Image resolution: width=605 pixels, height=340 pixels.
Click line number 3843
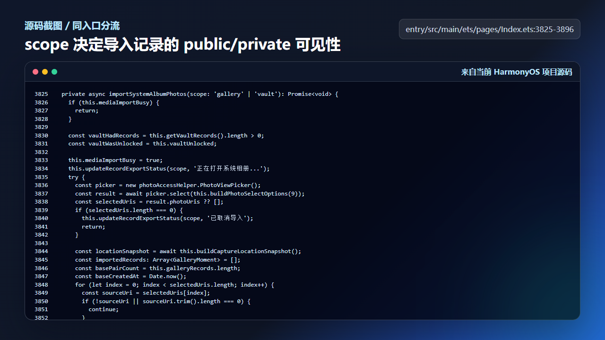[x=41, y=243]
